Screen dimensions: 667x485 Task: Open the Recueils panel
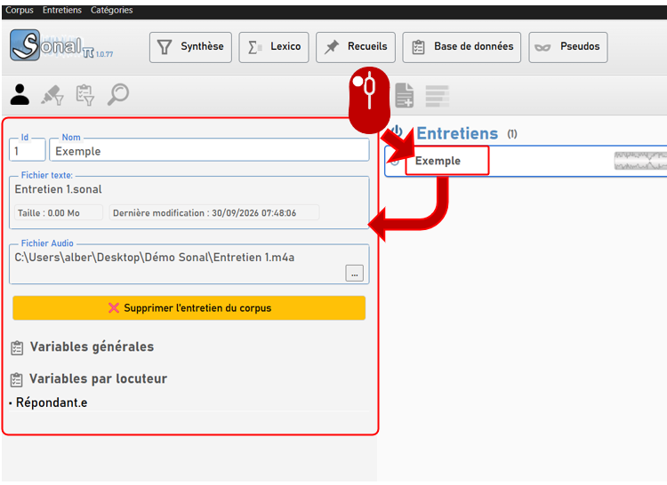click(x=355, y=47)
